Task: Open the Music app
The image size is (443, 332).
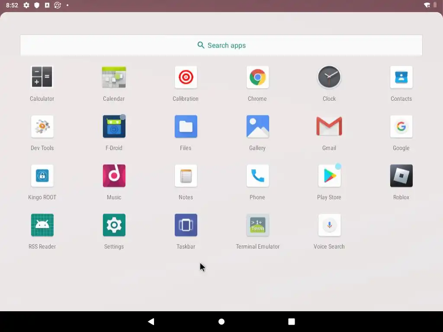Action: pos(114,176)
